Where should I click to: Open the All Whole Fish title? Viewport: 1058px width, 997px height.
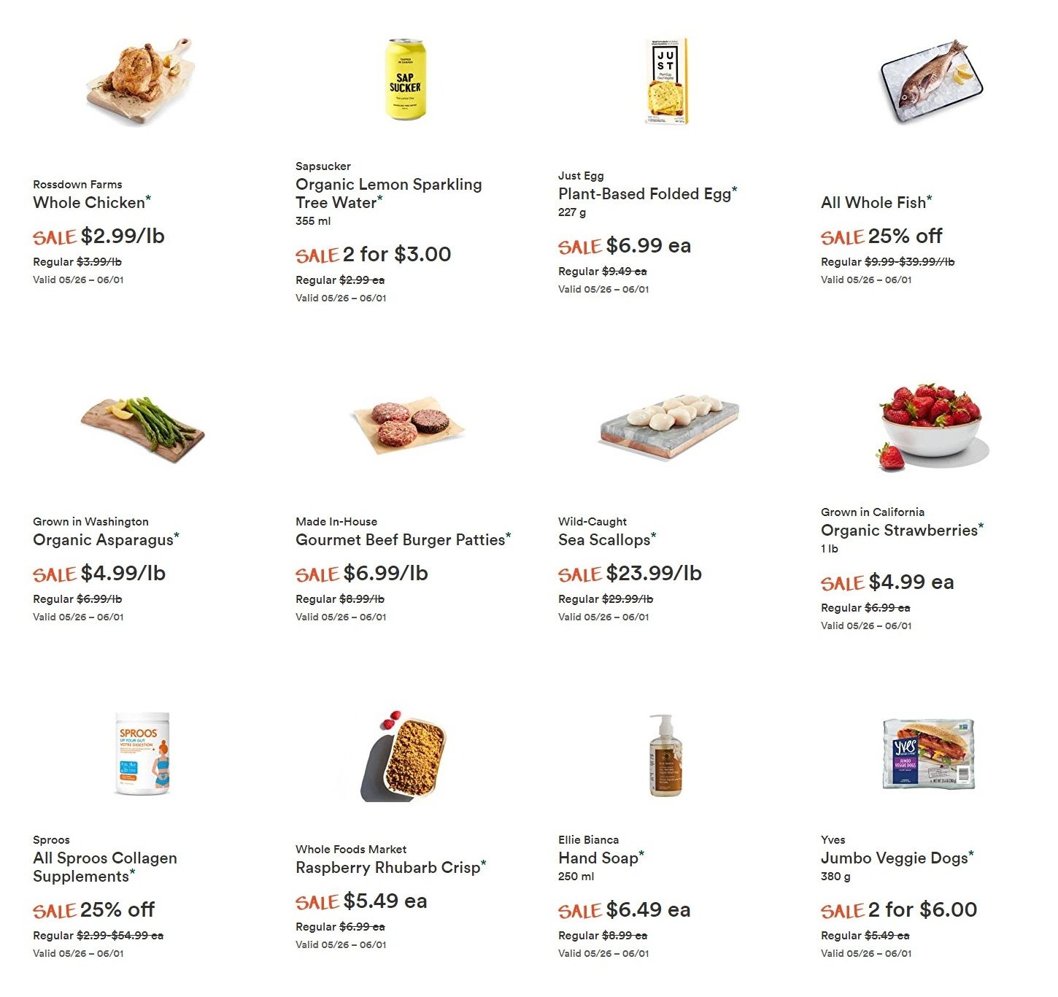tap(873, 203)
